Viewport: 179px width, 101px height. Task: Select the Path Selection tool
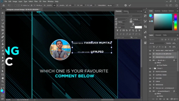pos(3,71)
